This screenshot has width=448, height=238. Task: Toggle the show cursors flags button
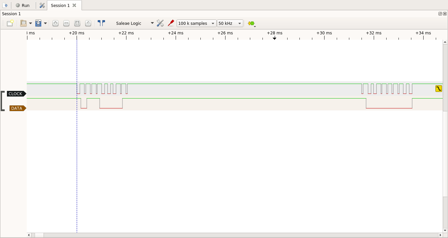101,23
